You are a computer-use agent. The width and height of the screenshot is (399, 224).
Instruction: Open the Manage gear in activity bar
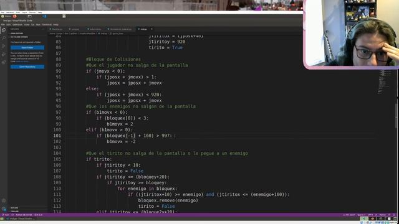(x=4, y=209)
